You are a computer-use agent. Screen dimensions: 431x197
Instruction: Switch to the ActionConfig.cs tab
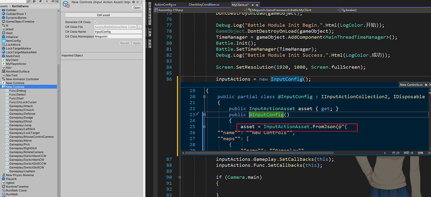(166, 5)
